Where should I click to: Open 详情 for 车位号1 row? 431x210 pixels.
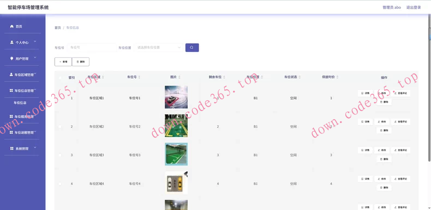(365, 93)
